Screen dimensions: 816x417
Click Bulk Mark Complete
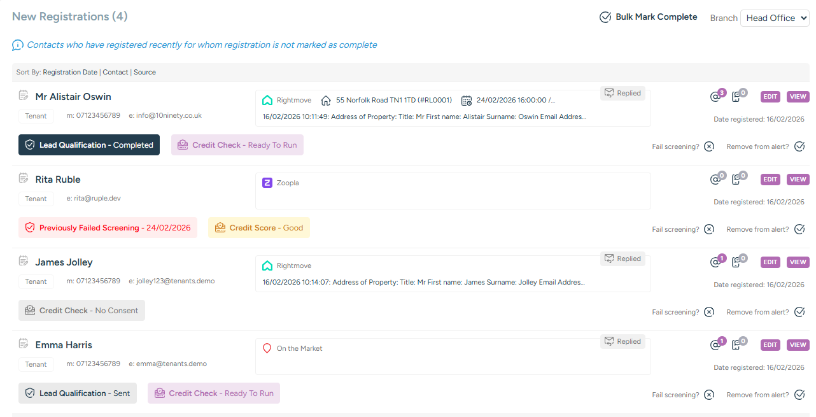pyautogui.click(x=649, y=17)
